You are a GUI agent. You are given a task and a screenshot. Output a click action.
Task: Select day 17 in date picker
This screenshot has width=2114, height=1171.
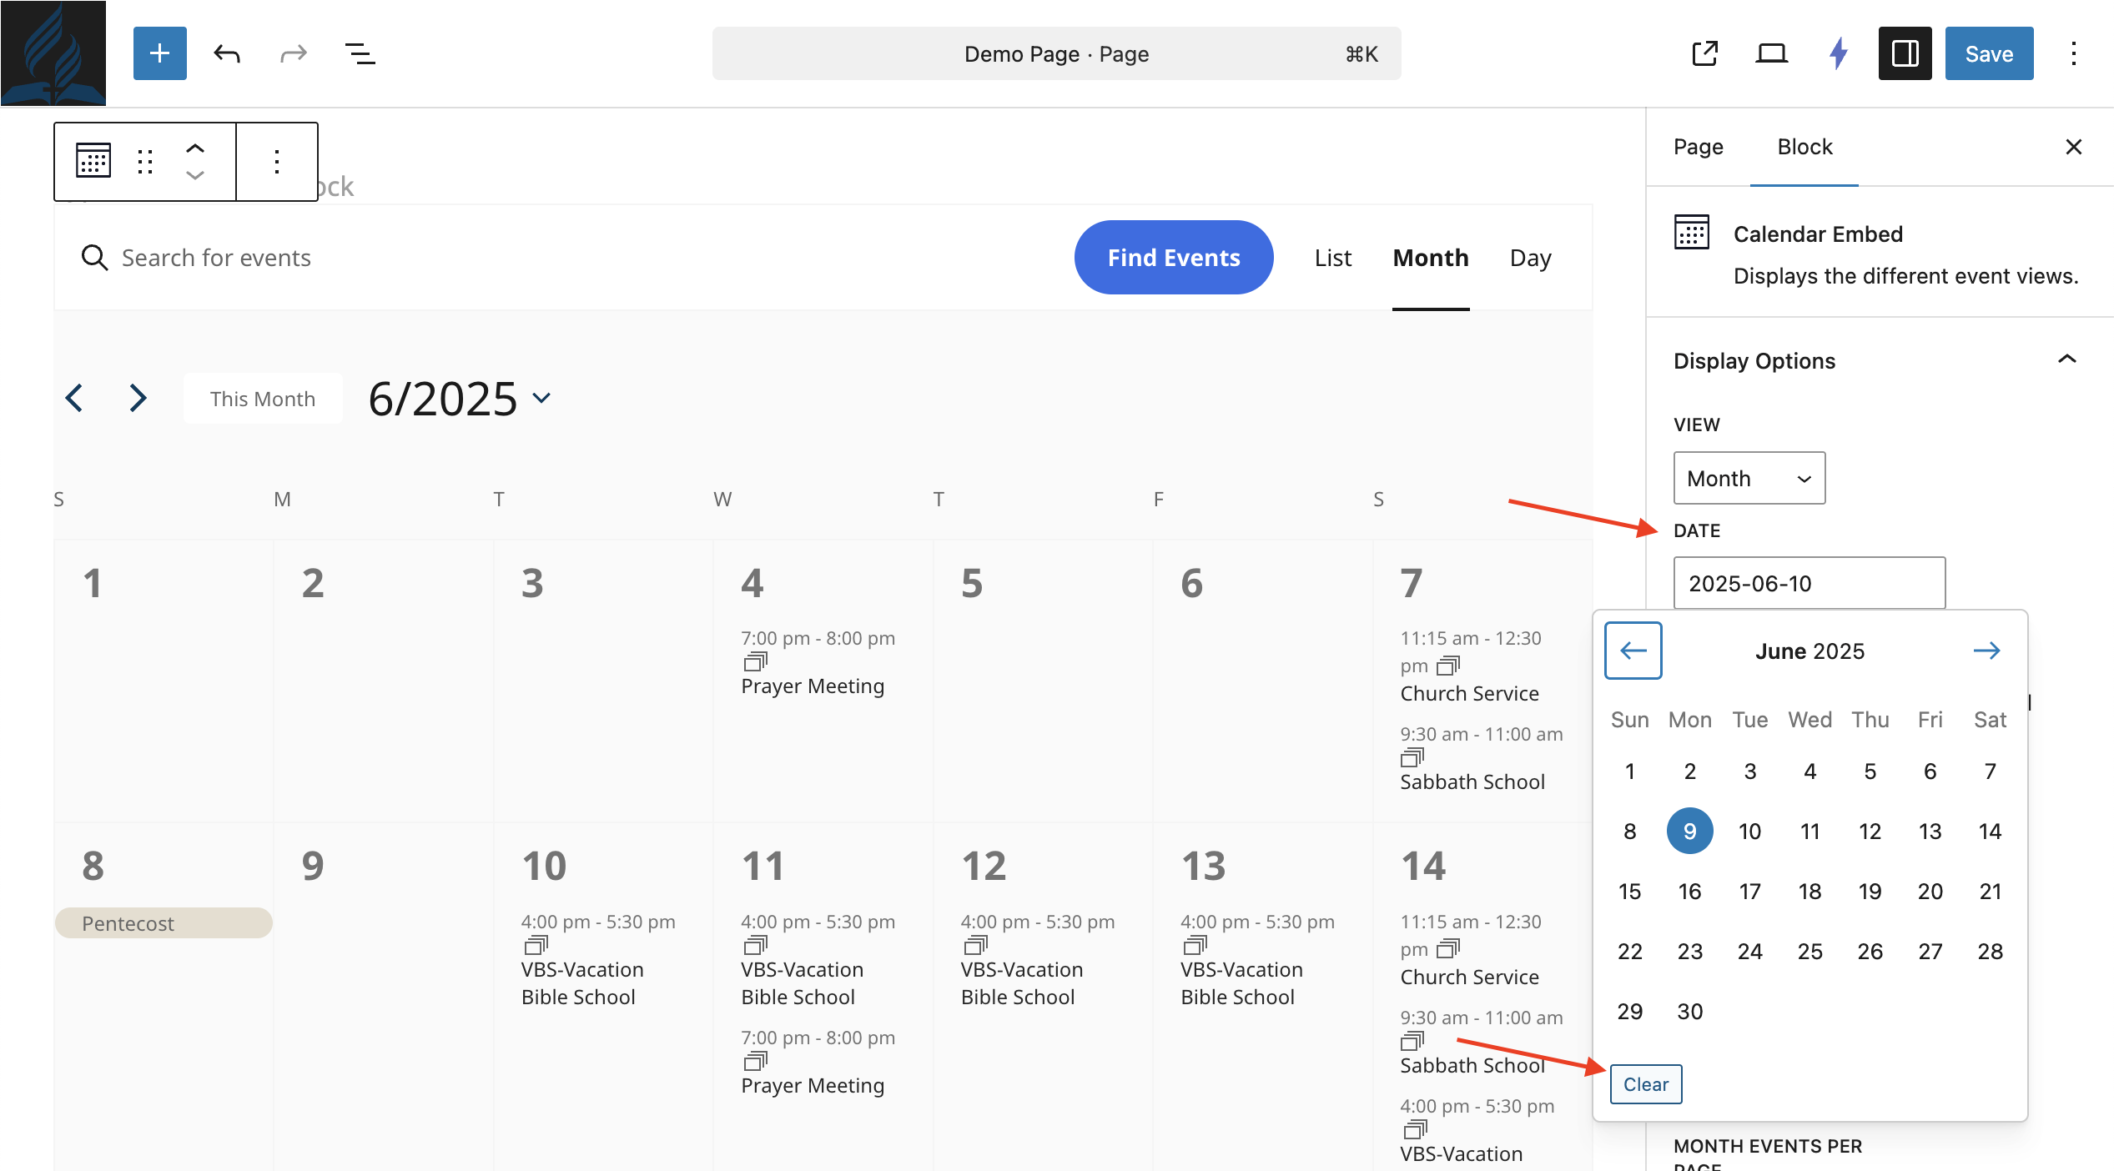pos(1749,892)
